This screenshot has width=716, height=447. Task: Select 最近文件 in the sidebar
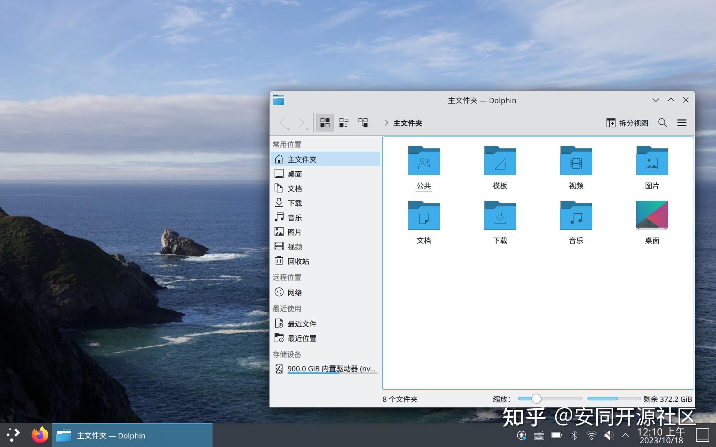(302, 323)
